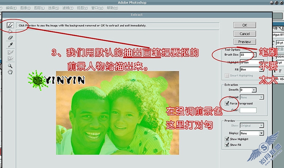This screenshot has width=284, height=168.
Task: Select the Fill bucket tool
Action: click(10, 31)
